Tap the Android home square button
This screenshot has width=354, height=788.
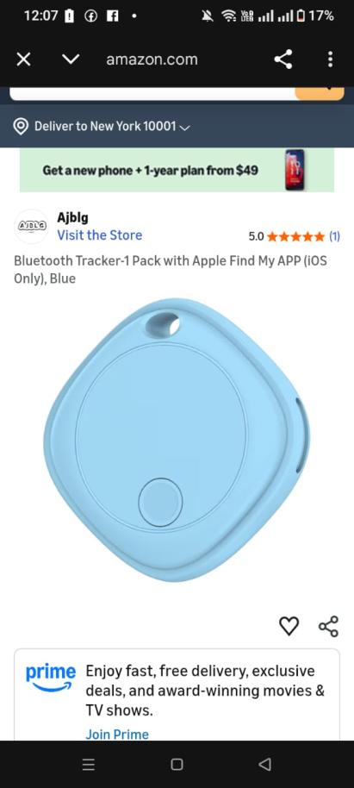coord(177,765)
